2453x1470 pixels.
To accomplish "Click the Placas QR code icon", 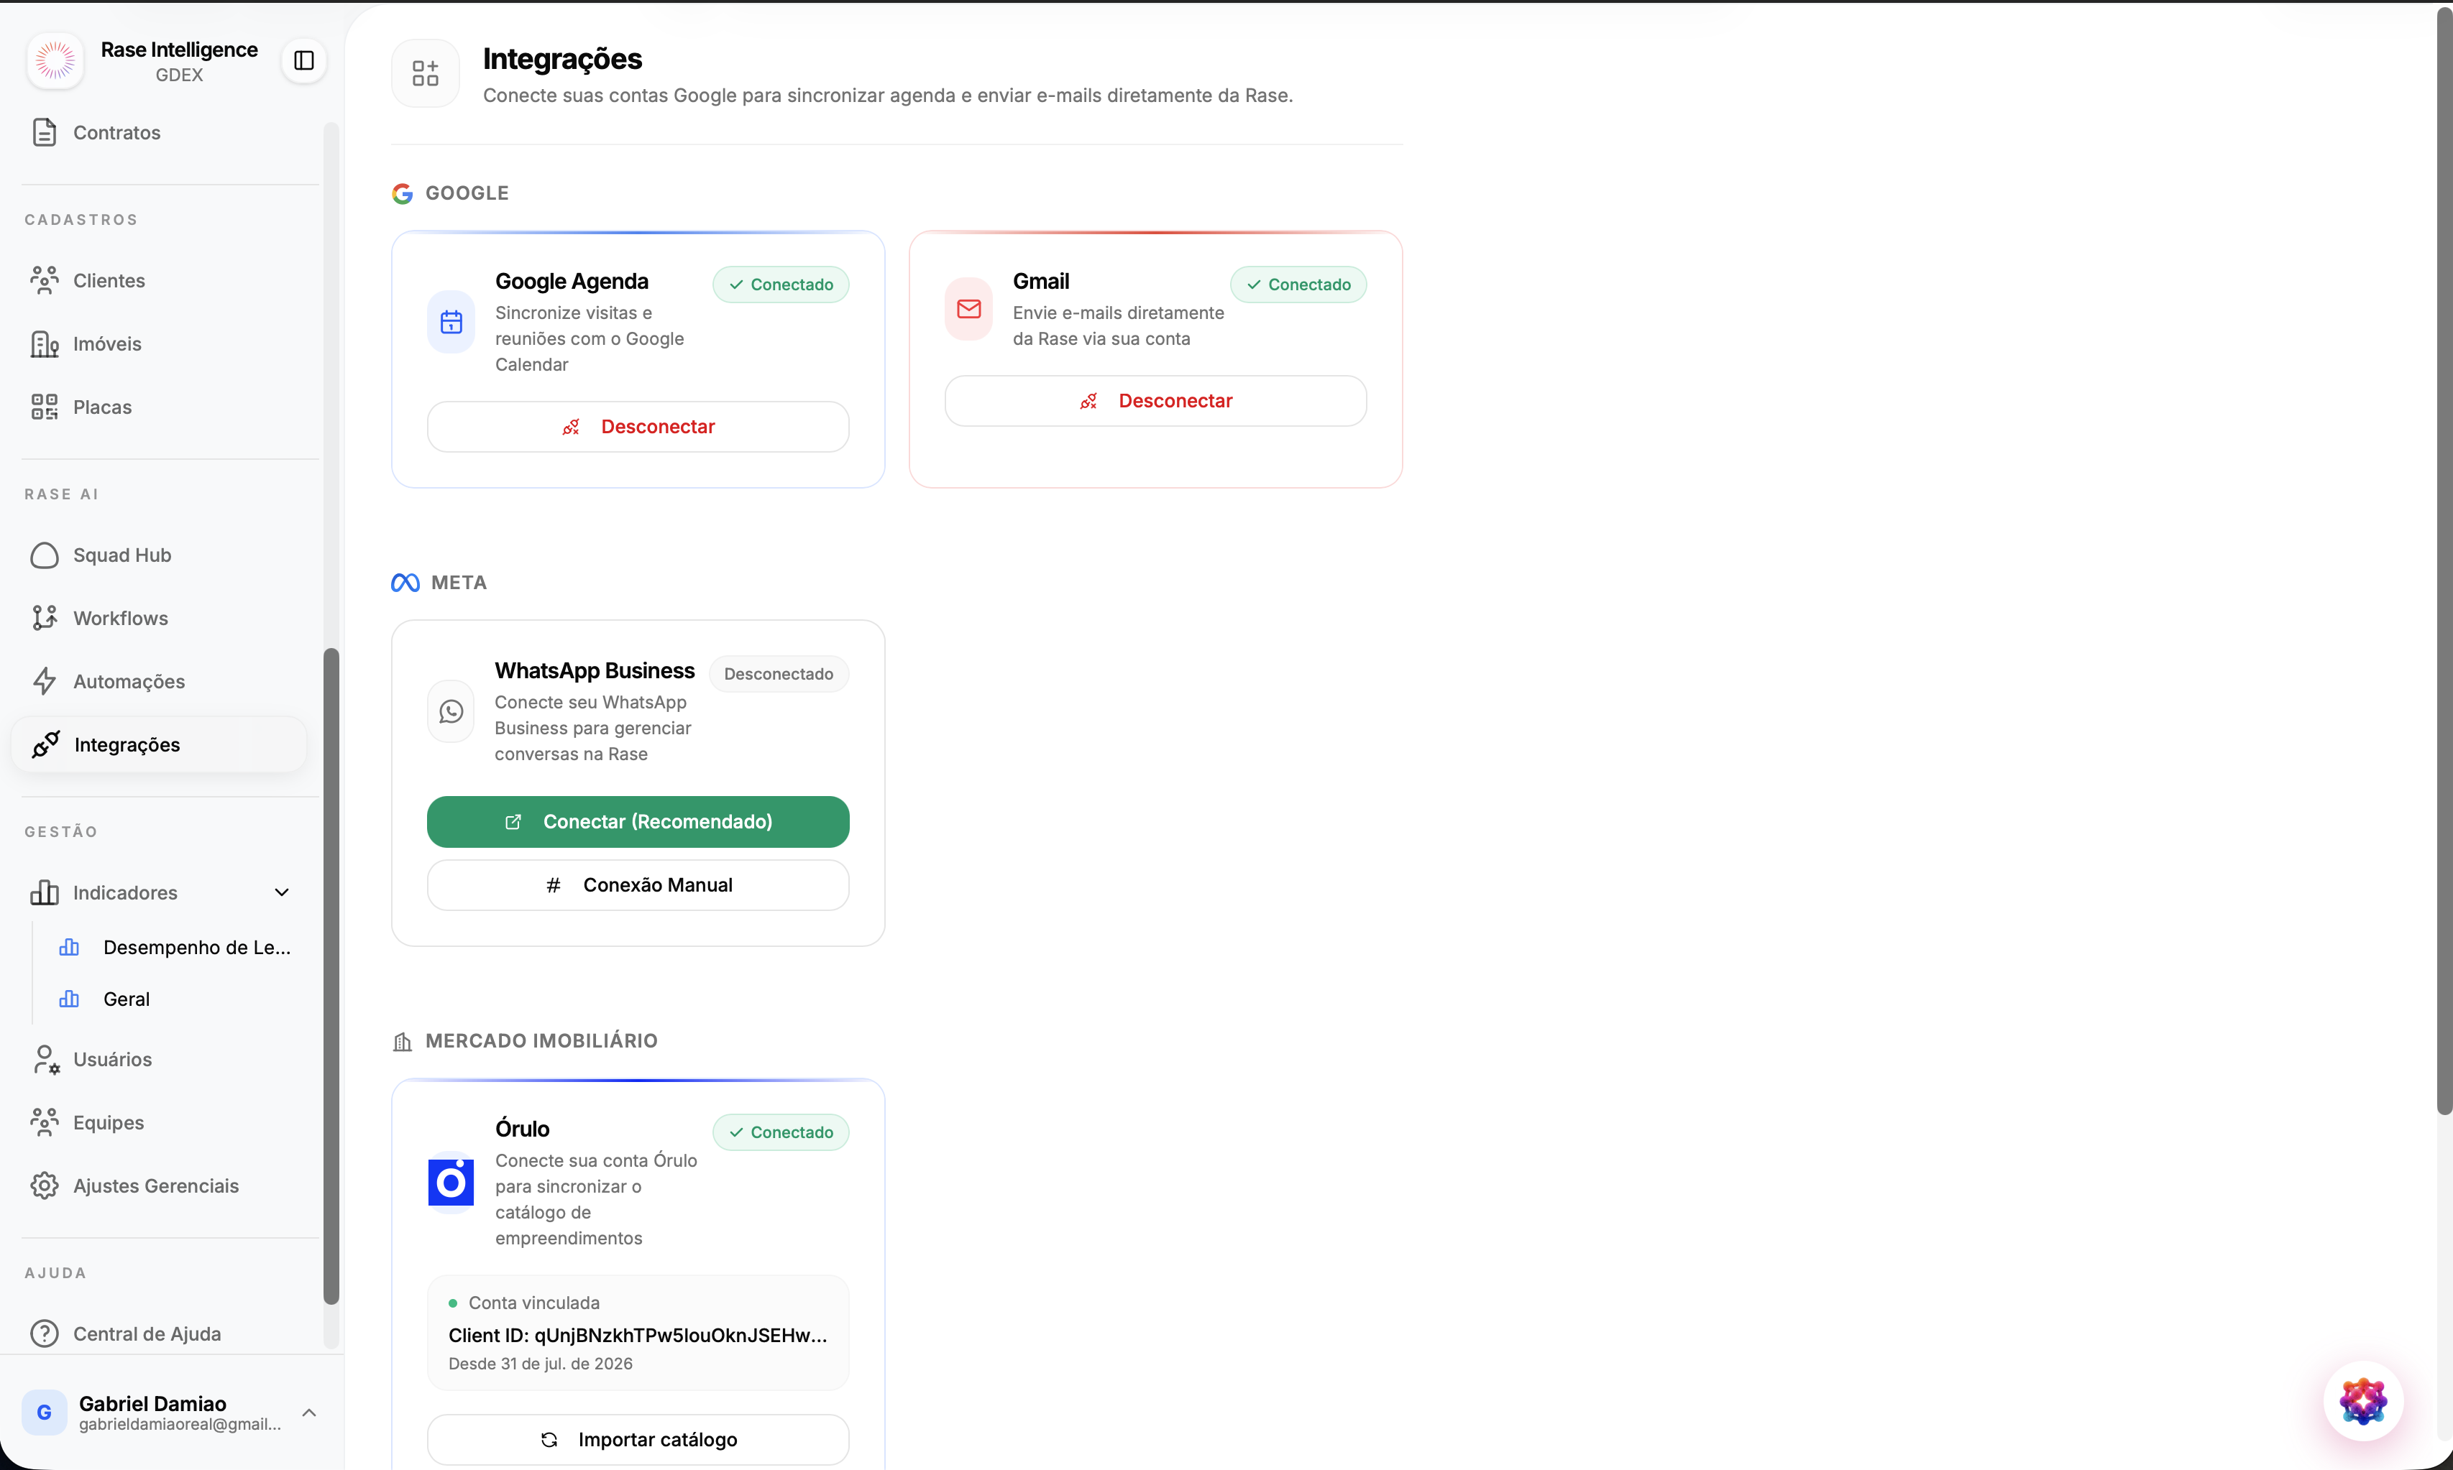I will pos(45,407).
